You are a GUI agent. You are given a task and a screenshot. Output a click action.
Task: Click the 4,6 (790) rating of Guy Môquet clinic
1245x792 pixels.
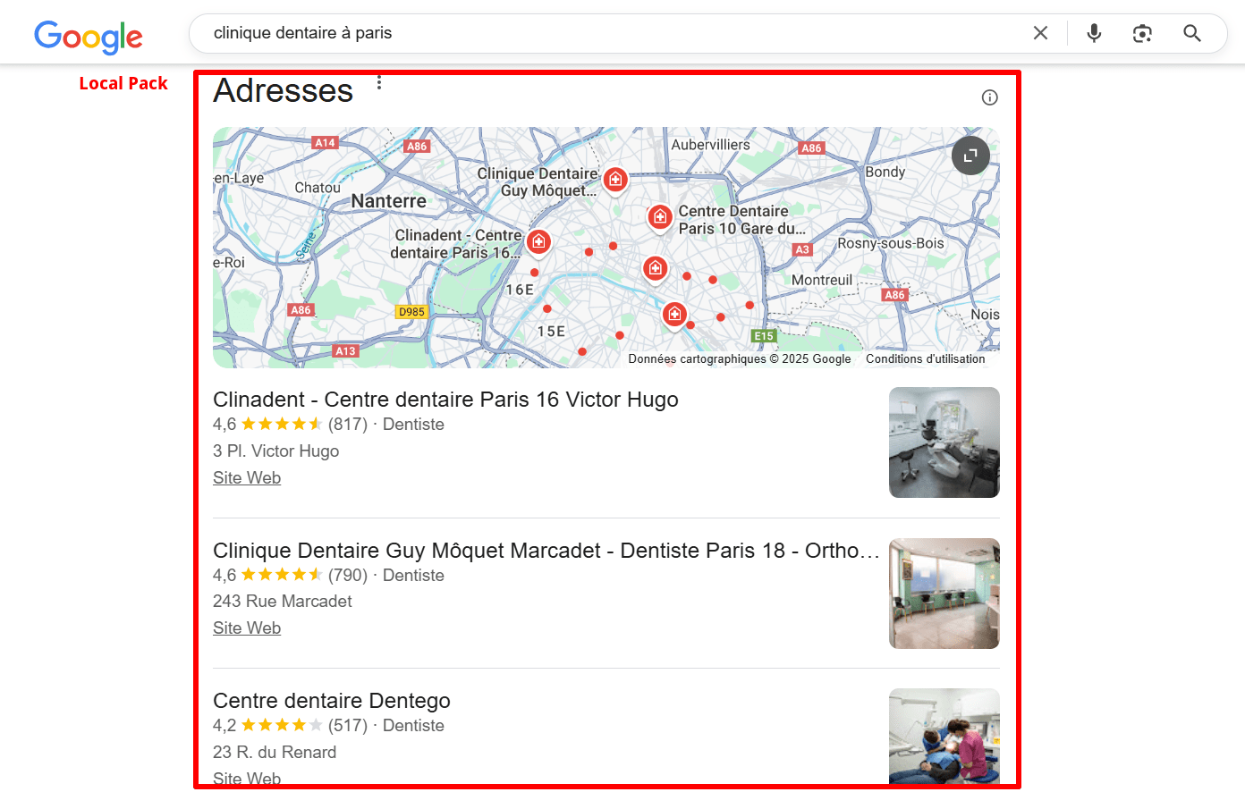tap(290, 576)
